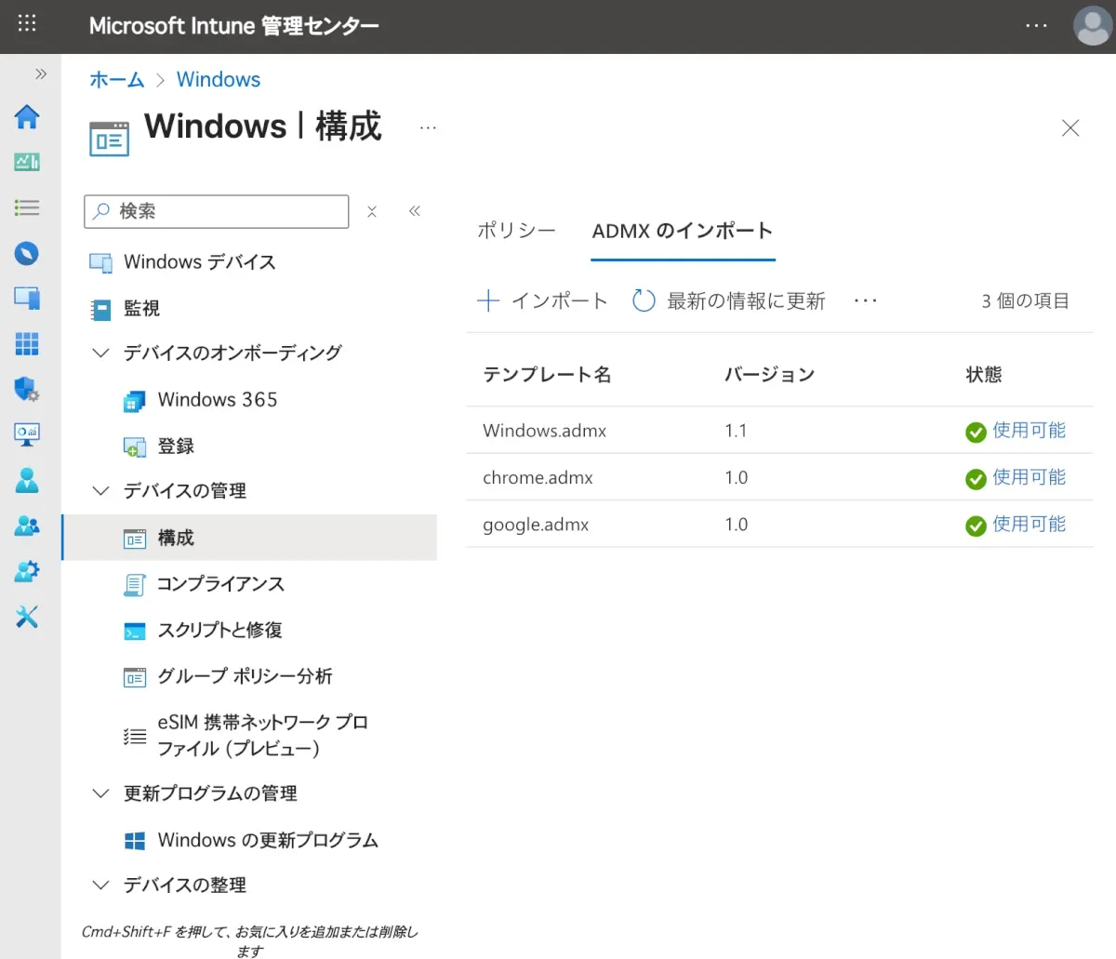The image size is (1116, 959).
Task: Collapse the デバイスの管理 section
Action: click(x=100, y=490)
